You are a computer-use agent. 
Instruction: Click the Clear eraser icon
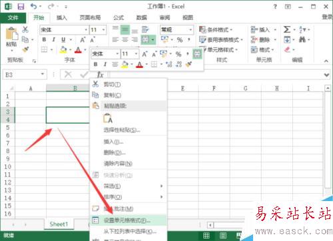(x=287, y=49)
